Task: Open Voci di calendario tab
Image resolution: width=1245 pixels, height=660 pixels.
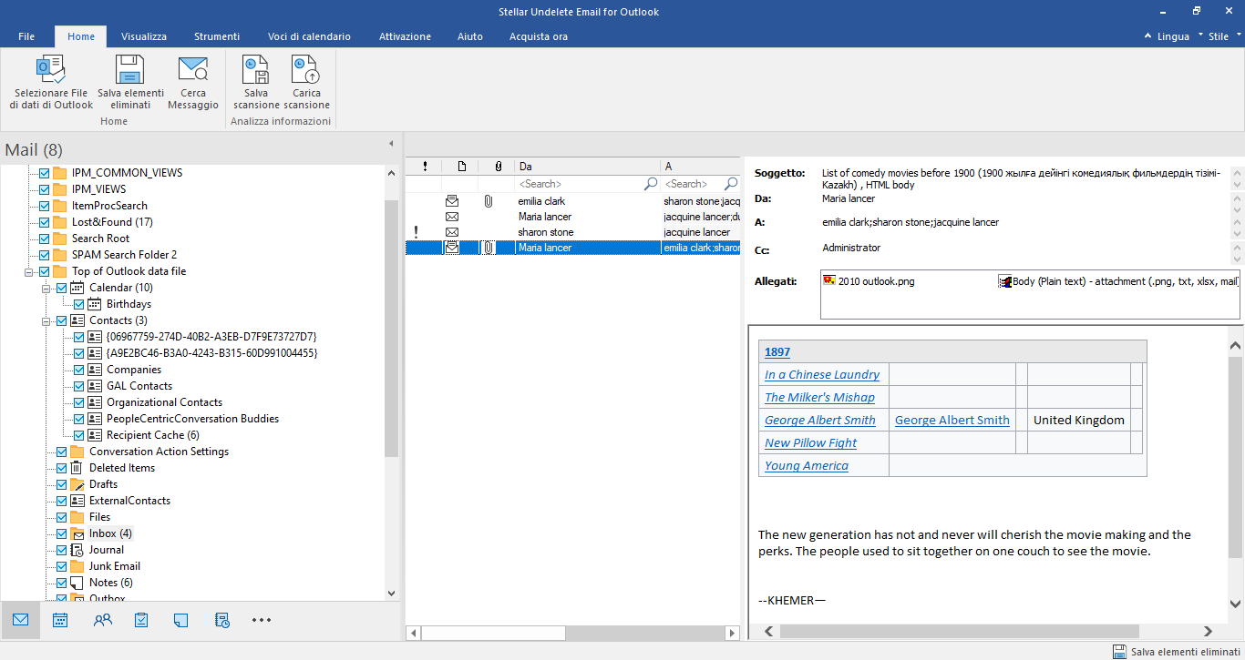Action: 309,36
